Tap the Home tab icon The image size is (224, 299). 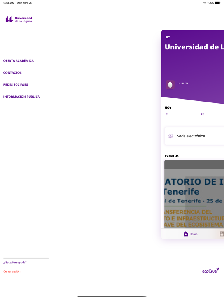(x=186, y=234)
